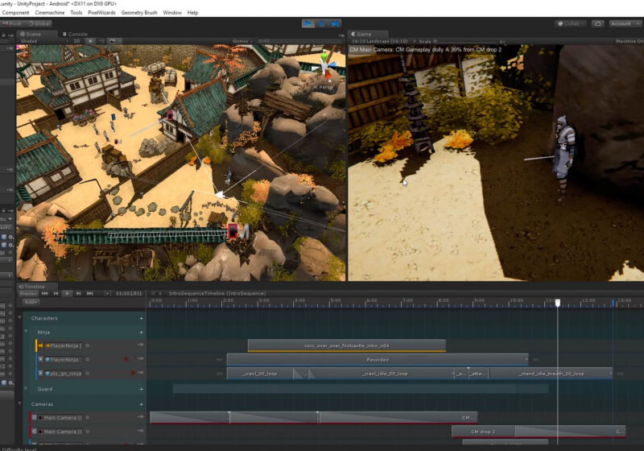Add a track to the Ninja group
Image resolution: width=644 pixels, height=451 pixels.
(142, 333)
